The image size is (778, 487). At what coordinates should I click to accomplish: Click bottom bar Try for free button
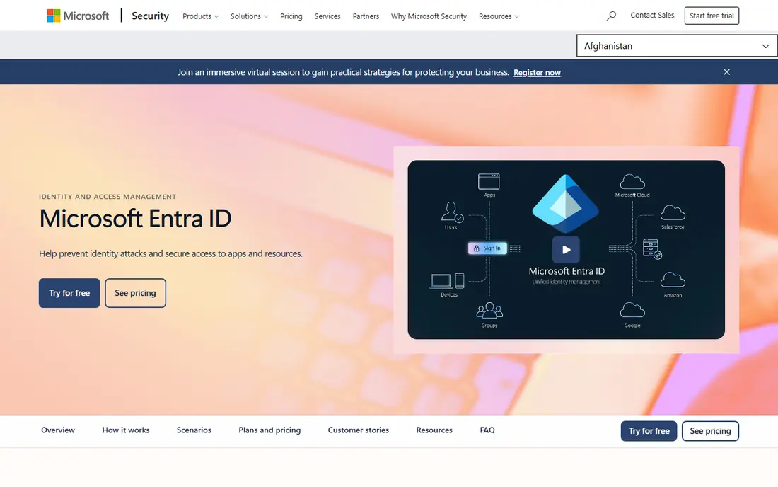tap(649, 431)
